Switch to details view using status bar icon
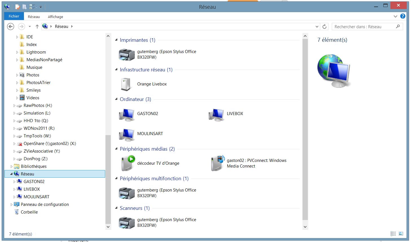This screenshot has height=242, width=411. [393, 234]
